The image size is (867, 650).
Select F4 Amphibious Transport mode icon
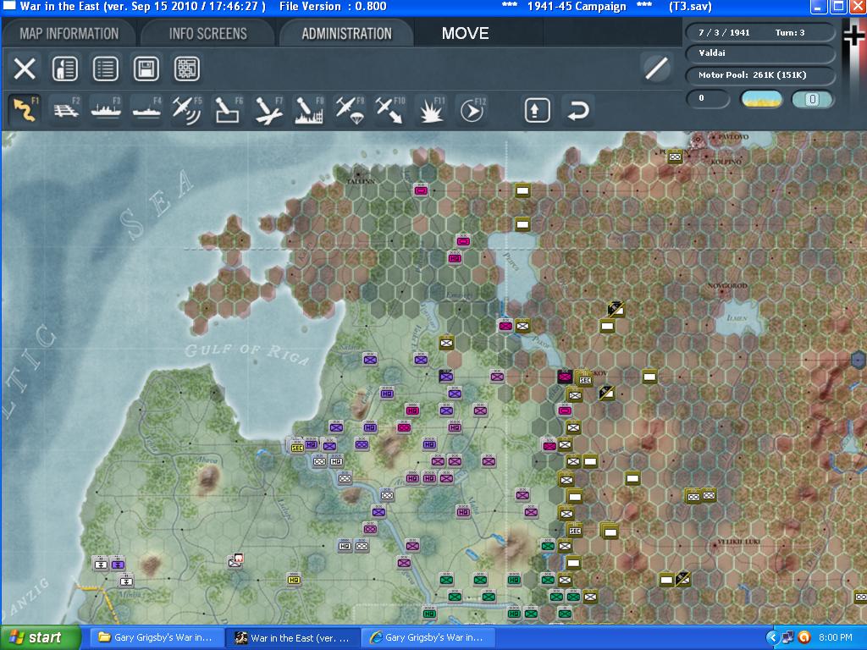(x=146, y=109)
